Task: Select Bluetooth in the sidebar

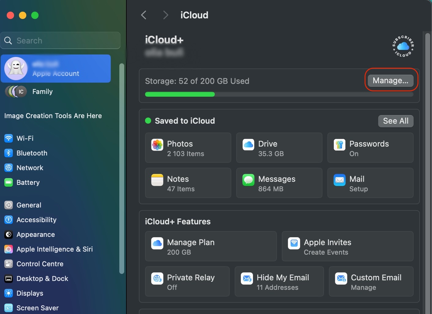Action: (32, 153)
